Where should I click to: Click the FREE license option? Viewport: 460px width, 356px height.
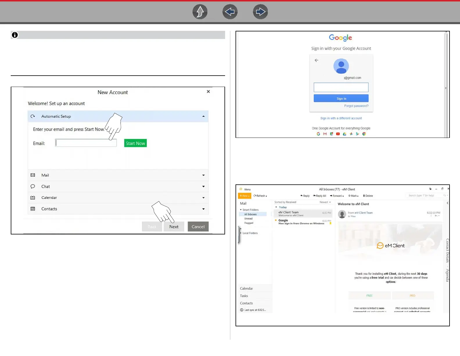pyautogui.click(x=369, y=296)
